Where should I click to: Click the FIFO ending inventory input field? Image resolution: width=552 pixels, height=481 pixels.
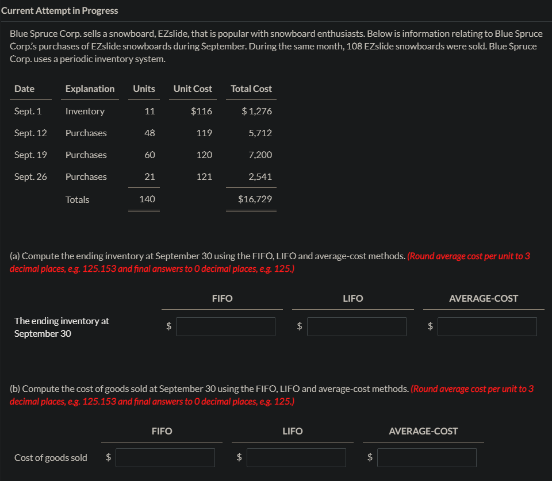click(x=225, y=326)
